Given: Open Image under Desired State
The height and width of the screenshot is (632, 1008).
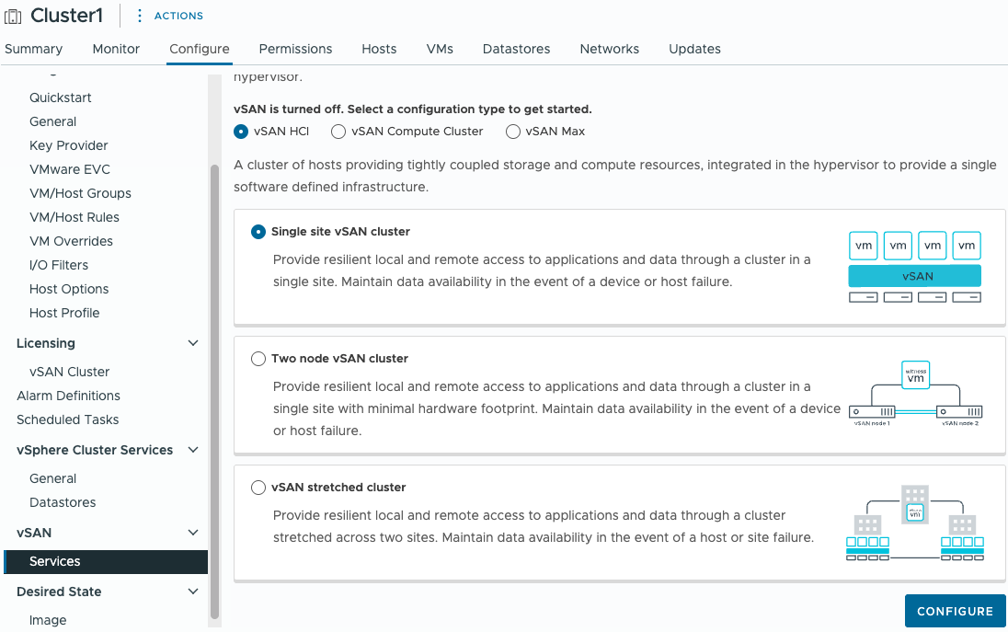Looking at the screenshot, I should 48,620.
